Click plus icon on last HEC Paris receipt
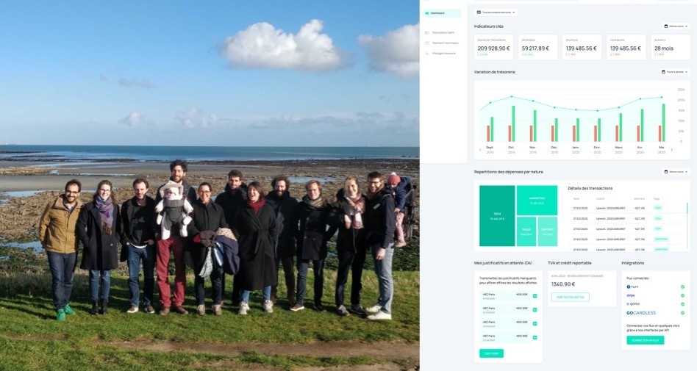Image resolution: width=697 pixels, height=371 pixels. (535, 338)
